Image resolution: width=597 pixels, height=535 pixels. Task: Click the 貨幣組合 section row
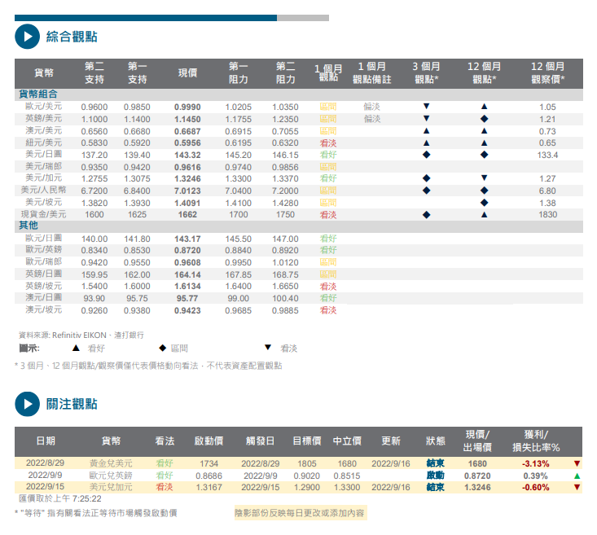[38, 94]
